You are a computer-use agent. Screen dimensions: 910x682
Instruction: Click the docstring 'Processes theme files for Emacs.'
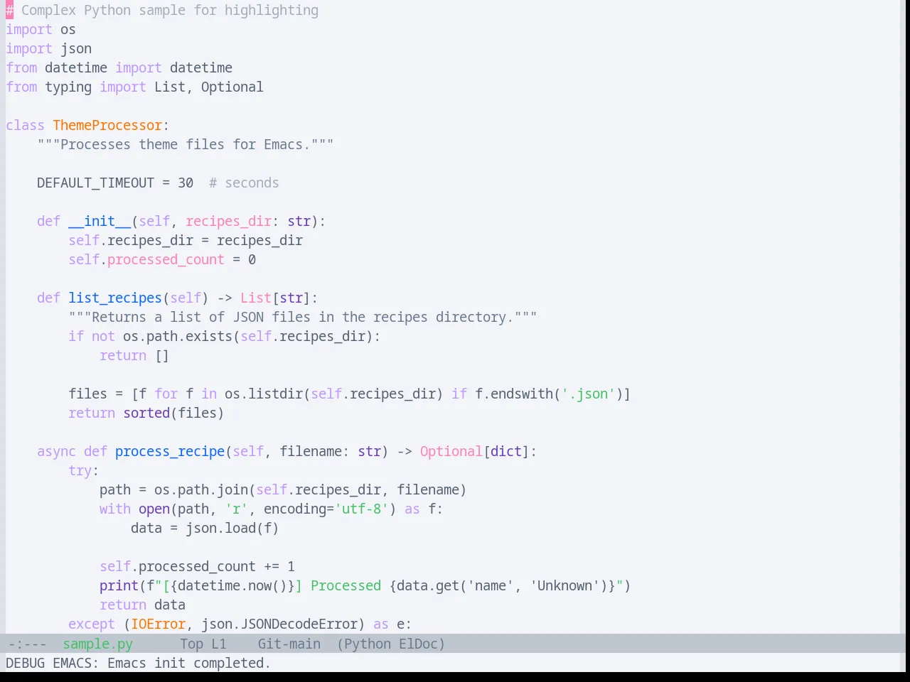[x=186, y=144]
